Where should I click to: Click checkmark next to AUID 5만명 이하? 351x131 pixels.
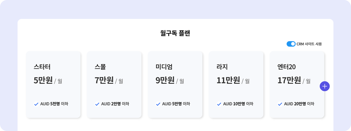point(158,104)
